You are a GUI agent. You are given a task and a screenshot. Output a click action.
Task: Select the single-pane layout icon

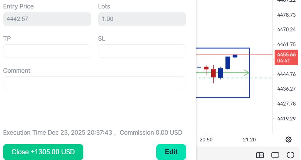point(275,155)
